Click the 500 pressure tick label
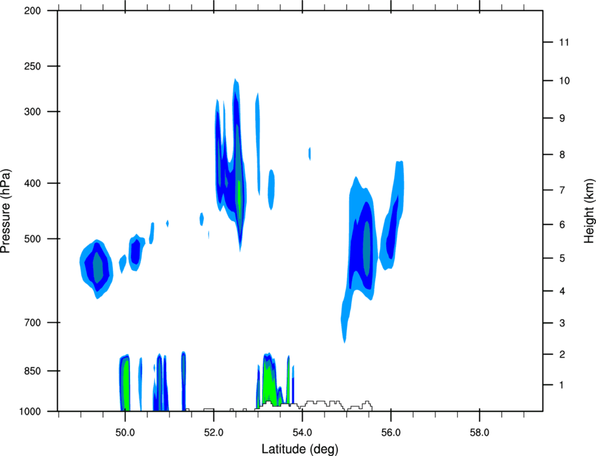The width and height of the screenshot is (596, 456). tap(32, 239)
